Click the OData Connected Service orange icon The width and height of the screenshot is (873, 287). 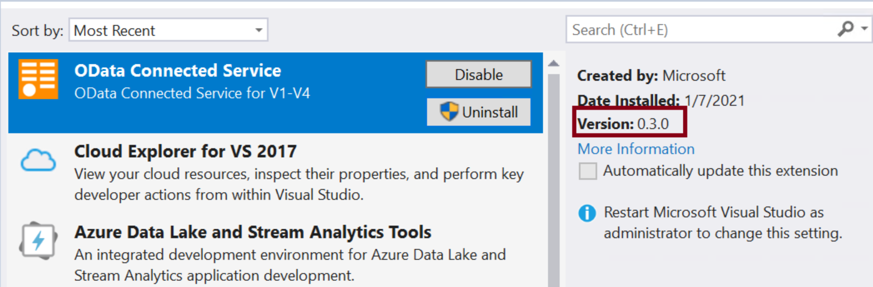[38, 79]
